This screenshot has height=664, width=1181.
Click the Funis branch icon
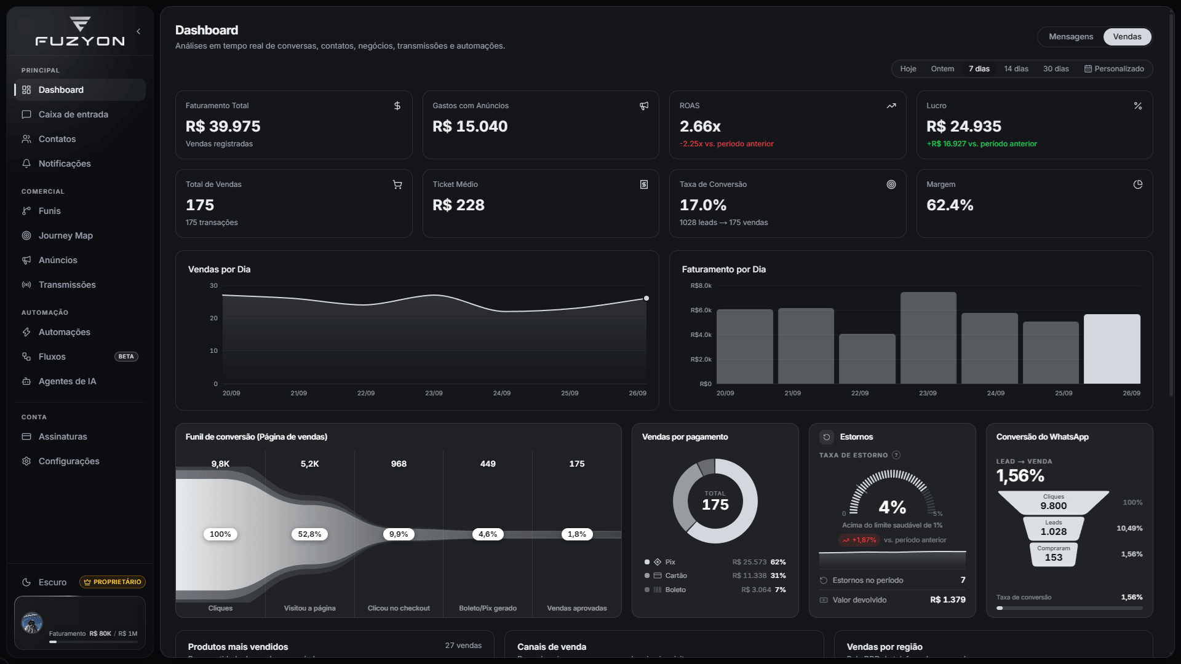click(x=26, y=211)
